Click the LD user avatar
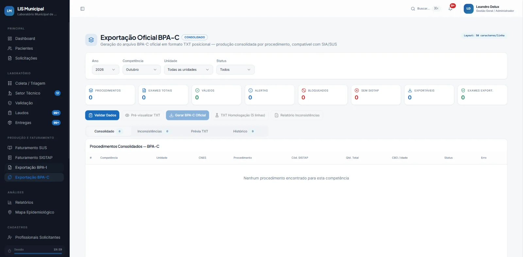 click(x=468, y=9)
